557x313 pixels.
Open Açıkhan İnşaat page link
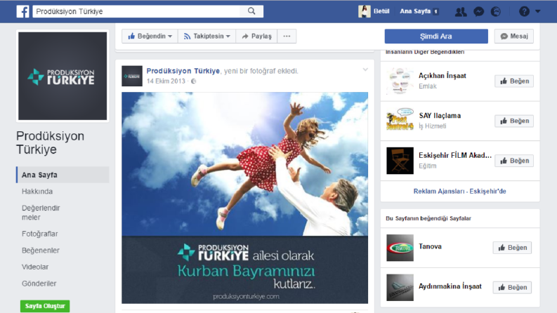coord(443,76)
